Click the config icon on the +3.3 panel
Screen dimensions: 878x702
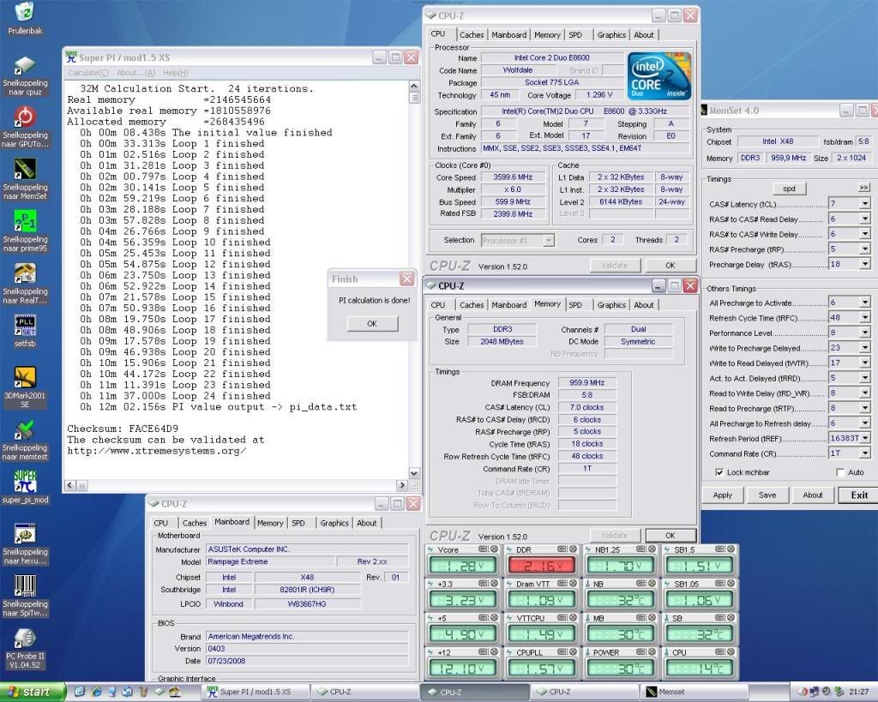coord(484,584)
